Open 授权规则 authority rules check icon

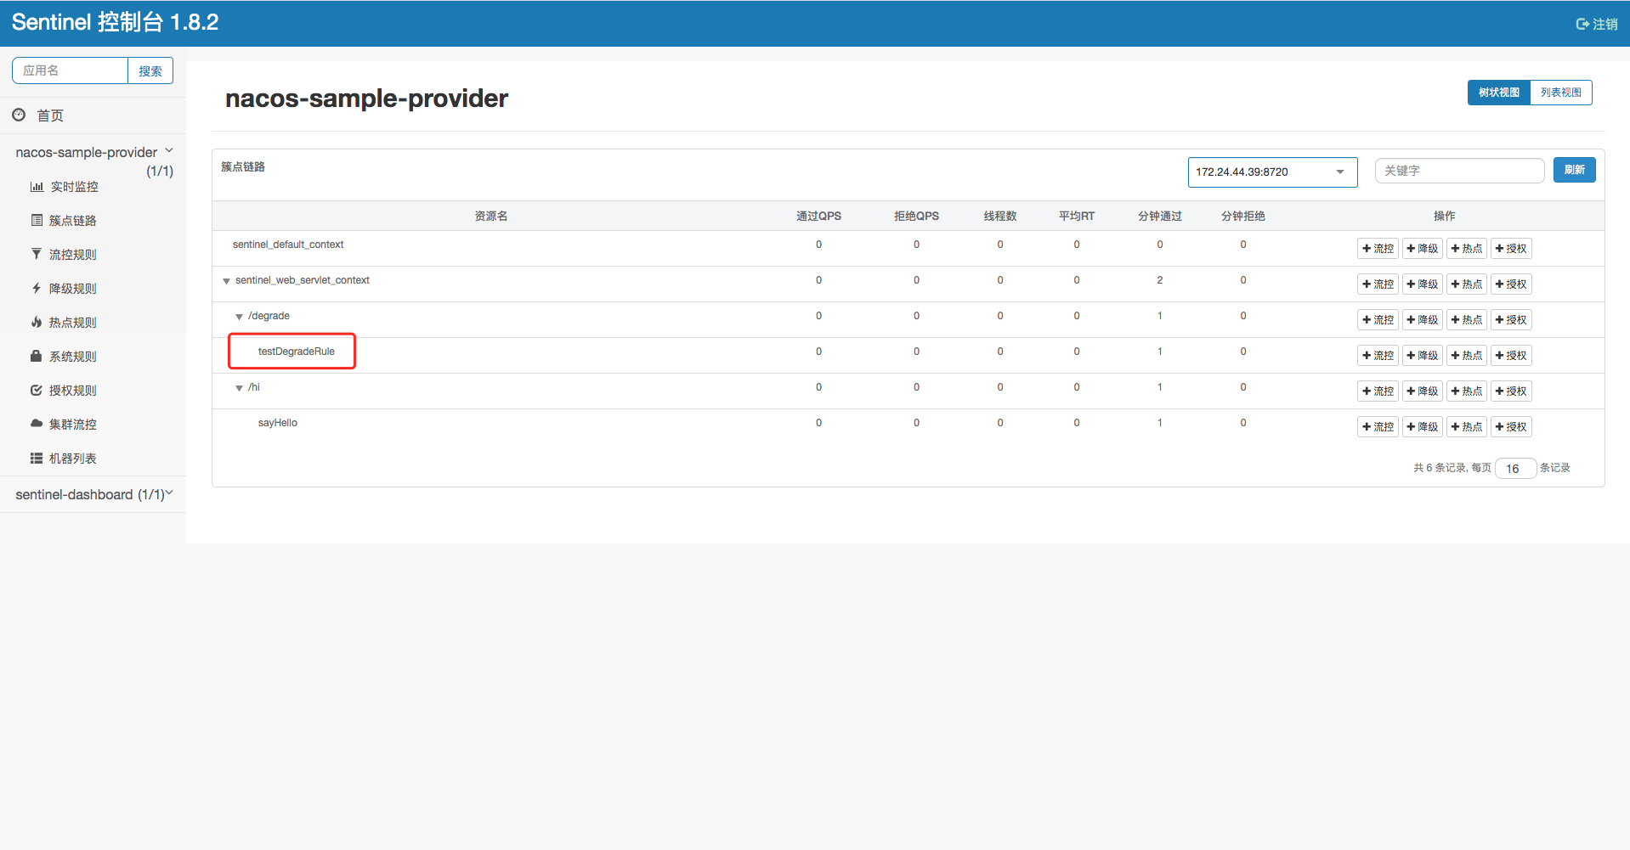pos(37,390)
